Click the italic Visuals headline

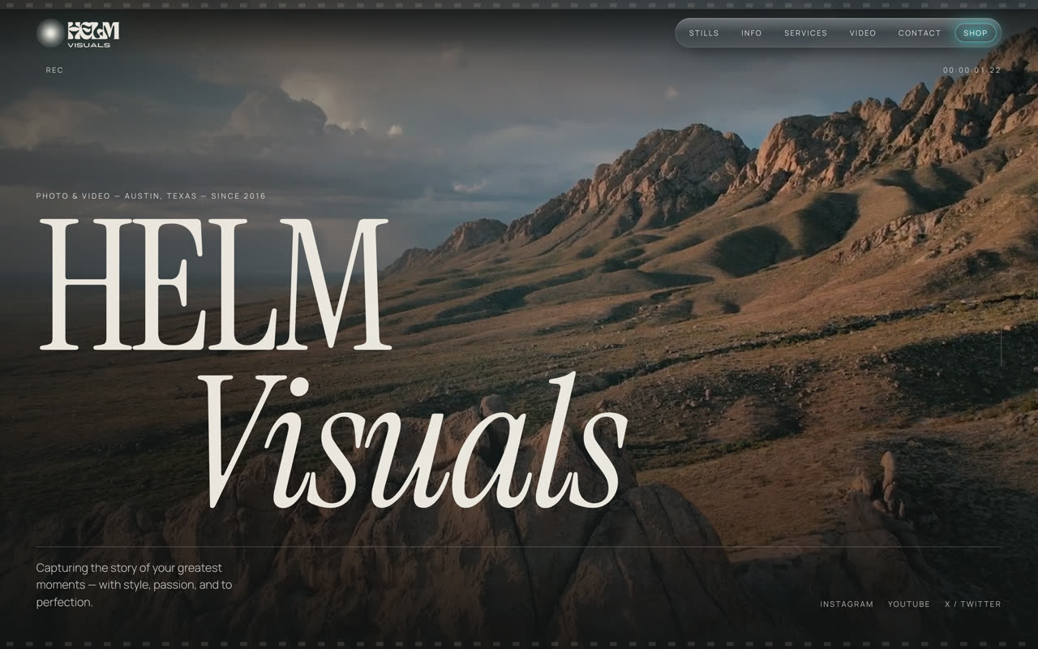pos(412,440)
